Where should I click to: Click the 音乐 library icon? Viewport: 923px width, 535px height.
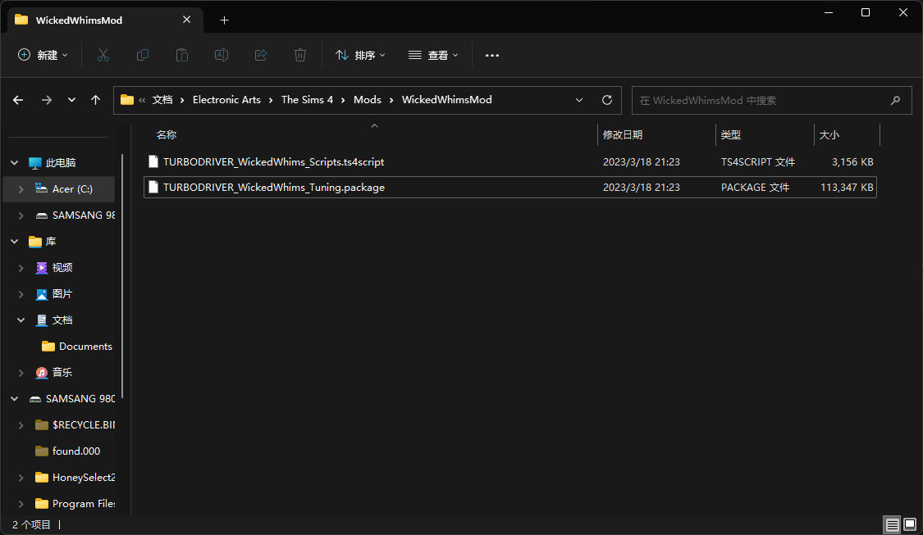tap(42, 373)
